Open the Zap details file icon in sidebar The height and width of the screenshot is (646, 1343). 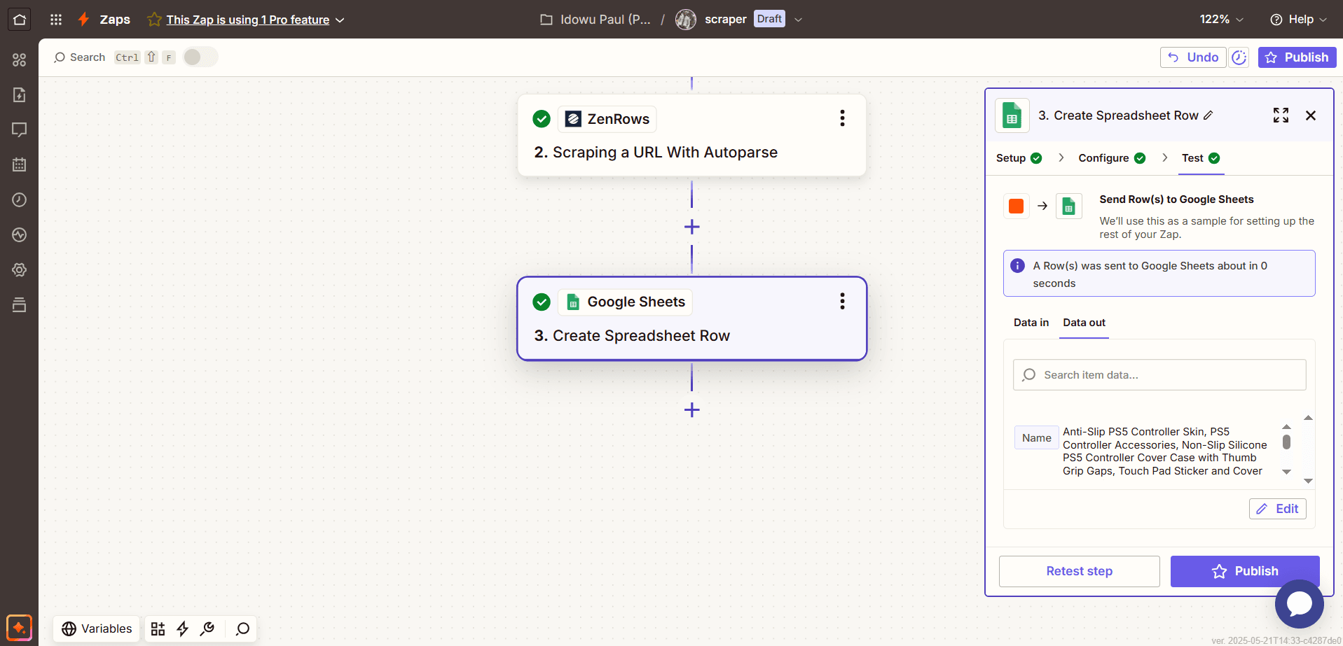tap(20, 94)
